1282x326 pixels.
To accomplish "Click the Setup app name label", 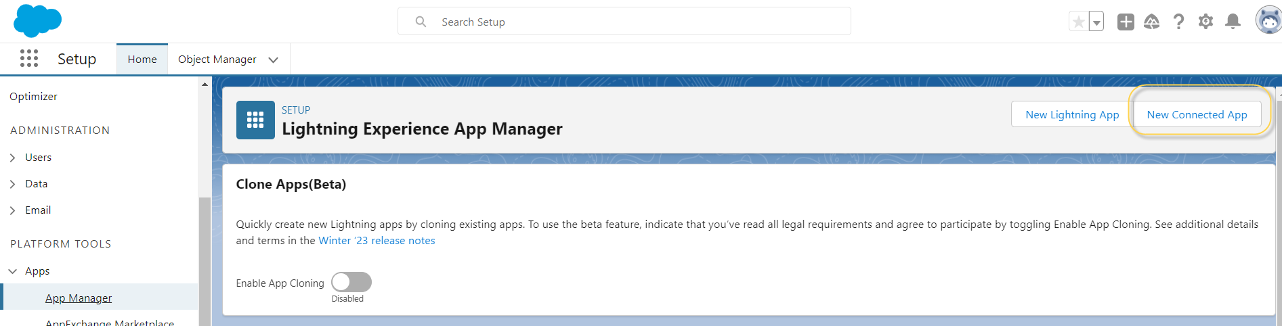I will (x=77, y=59).
